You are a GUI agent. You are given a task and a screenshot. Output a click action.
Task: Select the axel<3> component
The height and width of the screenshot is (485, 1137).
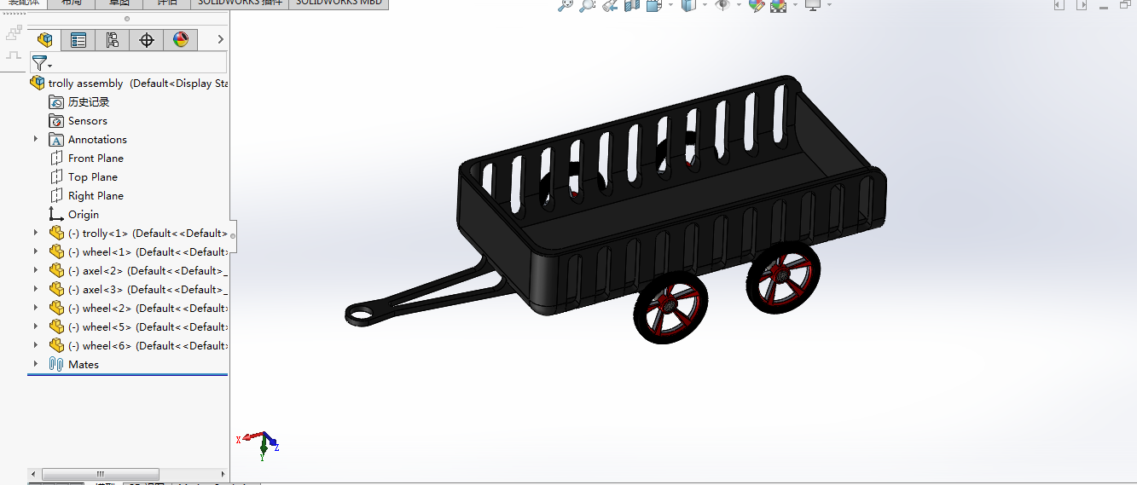click(x=139, y=290)
